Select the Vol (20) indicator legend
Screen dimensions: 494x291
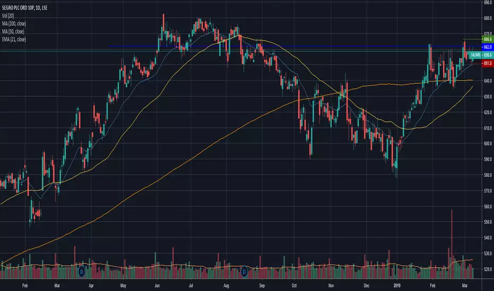(8, 15)
